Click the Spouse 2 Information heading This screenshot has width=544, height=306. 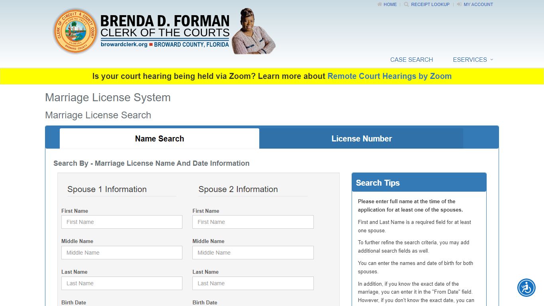coord(238,189)
